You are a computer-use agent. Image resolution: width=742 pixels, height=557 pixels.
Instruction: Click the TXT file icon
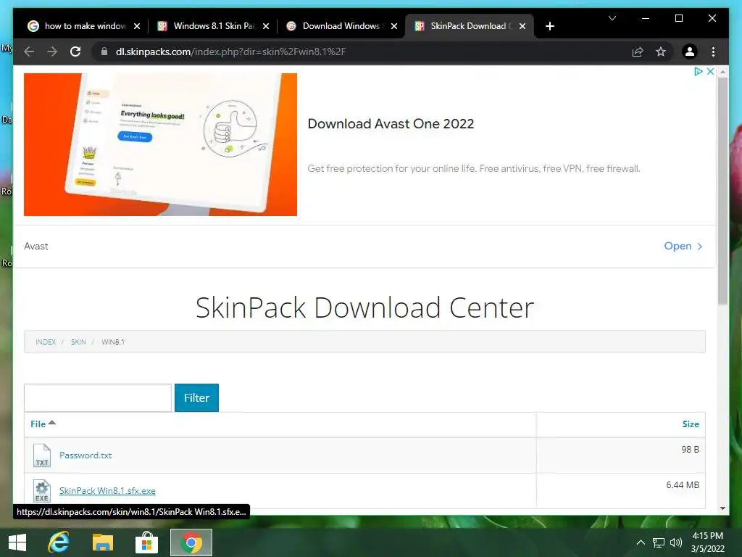[41, 455]
